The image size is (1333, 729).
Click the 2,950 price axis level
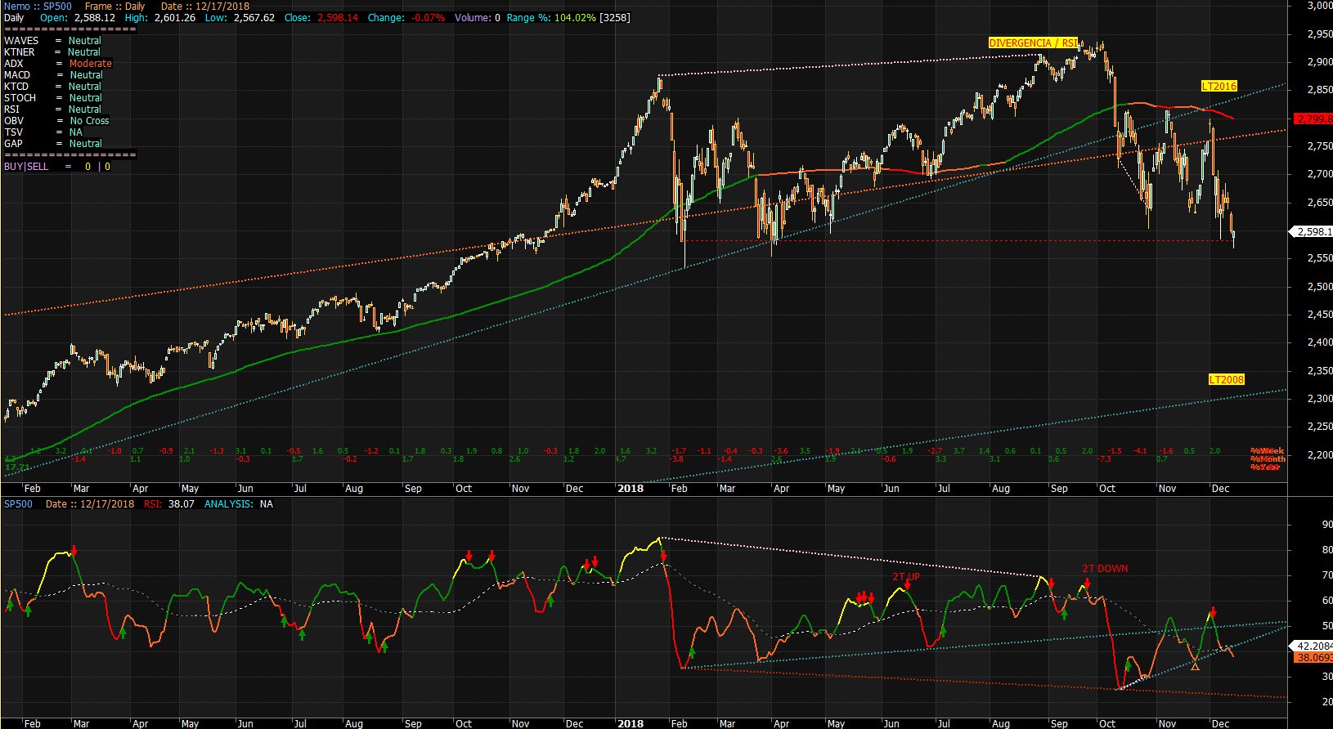tap(1319, 34)
